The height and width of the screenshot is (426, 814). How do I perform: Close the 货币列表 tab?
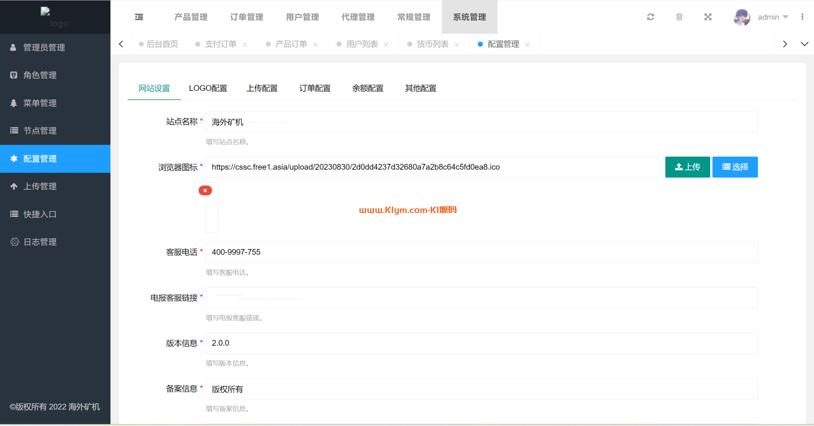coord(457,45)
